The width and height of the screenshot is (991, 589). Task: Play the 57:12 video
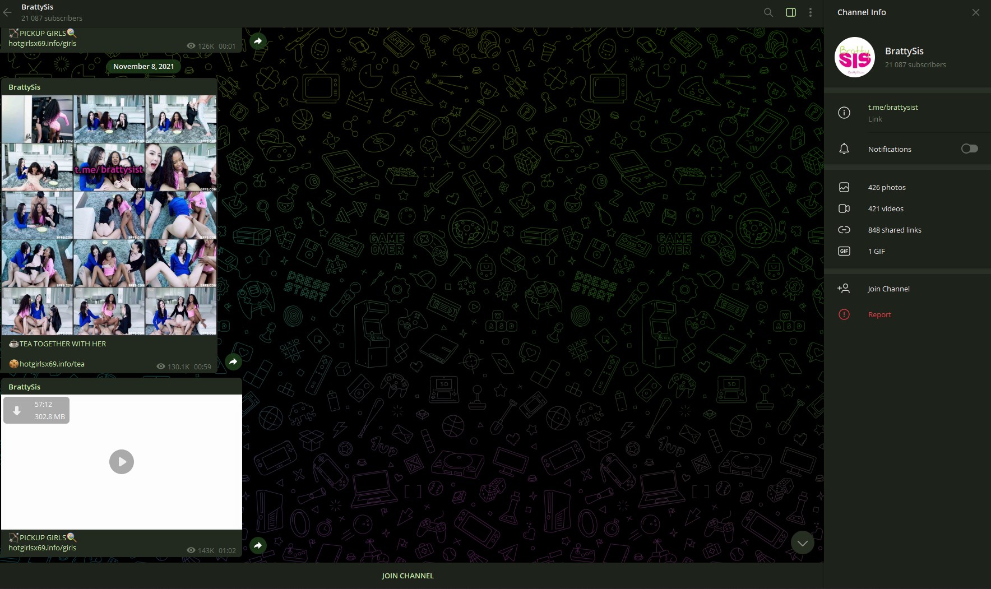pos(122,462)
